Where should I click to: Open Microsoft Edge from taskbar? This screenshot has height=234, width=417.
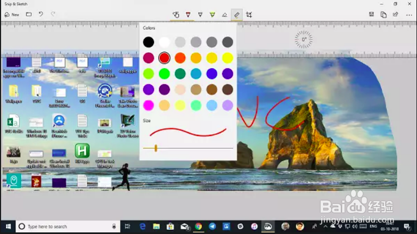click(143, 227)
